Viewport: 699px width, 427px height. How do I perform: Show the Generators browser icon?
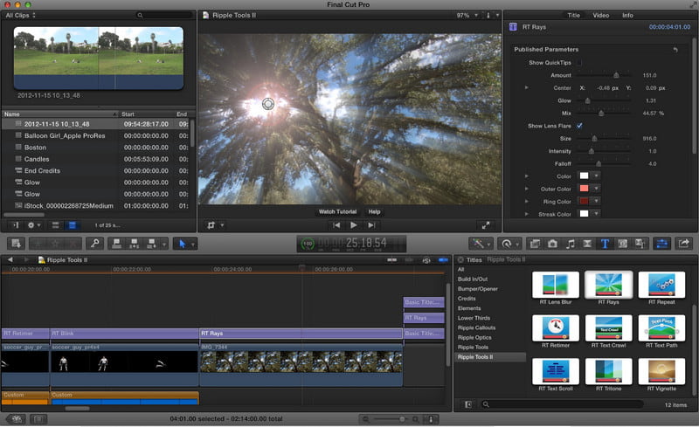click(x=622, y=244)
